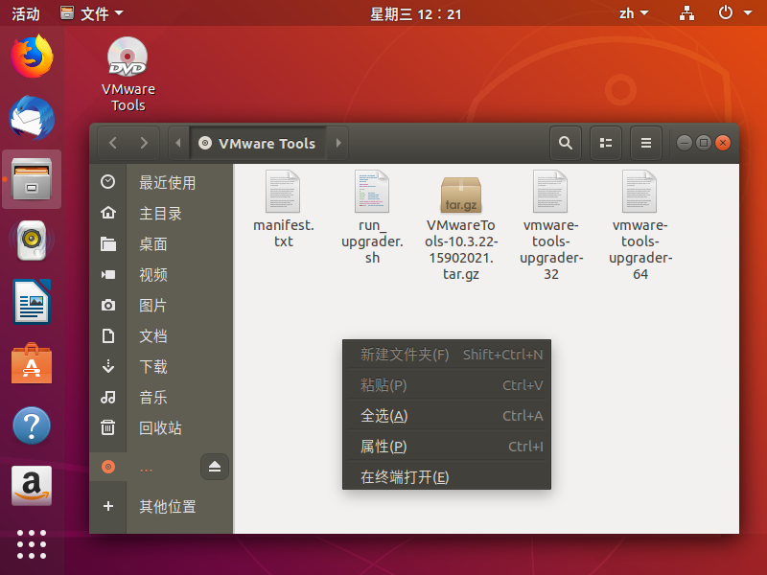Click the VMware Tools path bar button
767x575 pixels.
pos(257,143)
